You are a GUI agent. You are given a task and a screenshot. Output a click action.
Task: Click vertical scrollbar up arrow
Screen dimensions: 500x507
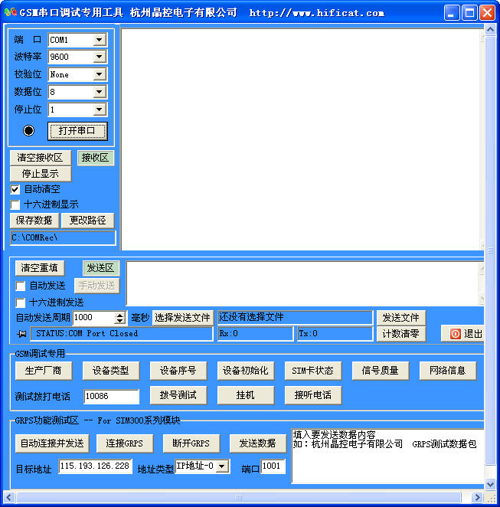490,30
